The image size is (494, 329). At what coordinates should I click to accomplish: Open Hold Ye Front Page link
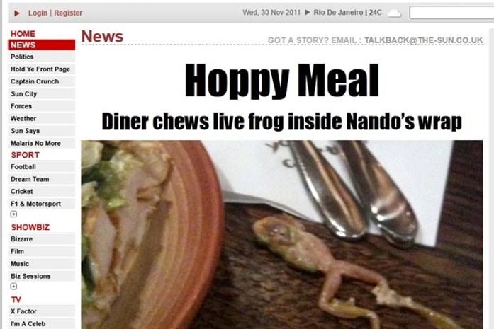pos(42,69)
